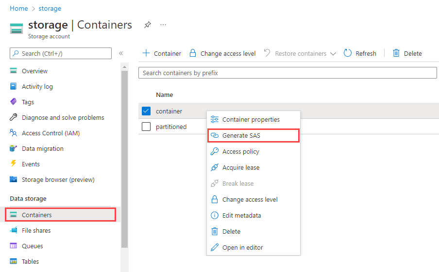Click the Refresh icon in toolbar

click(348, 53)
